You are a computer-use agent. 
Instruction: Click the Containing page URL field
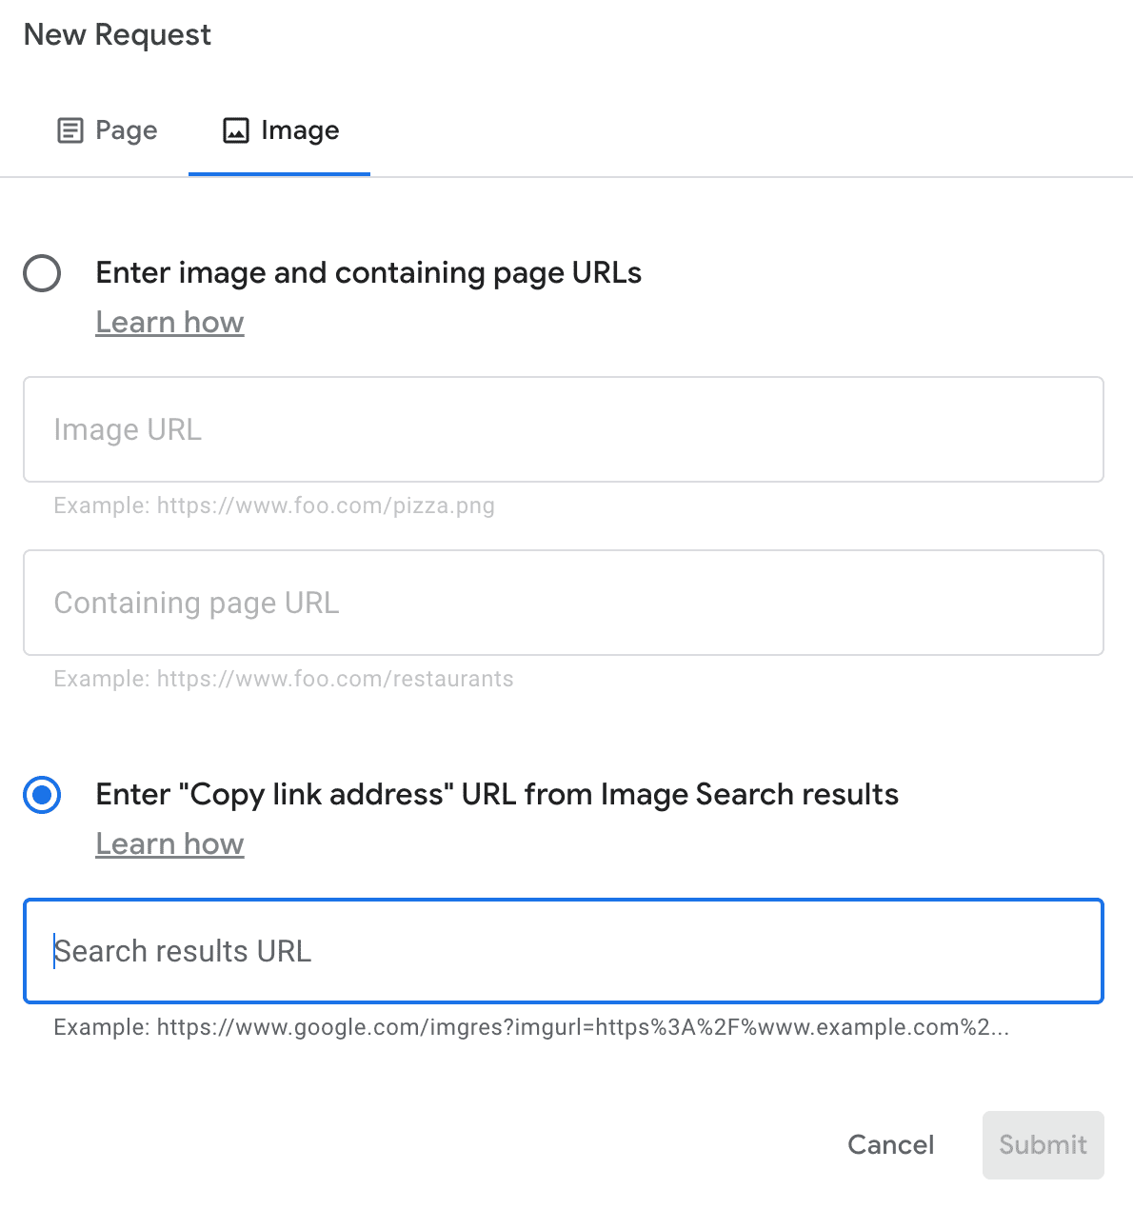564,603
